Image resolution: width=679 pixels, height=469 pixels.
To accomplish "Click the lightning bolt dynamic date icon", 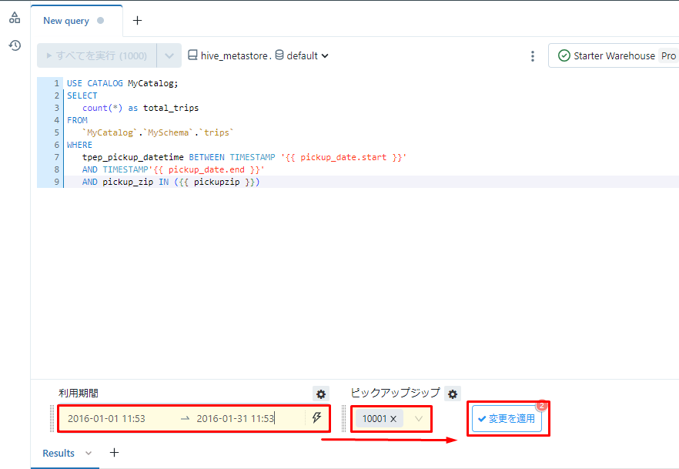I will click(x=316, y=417).
